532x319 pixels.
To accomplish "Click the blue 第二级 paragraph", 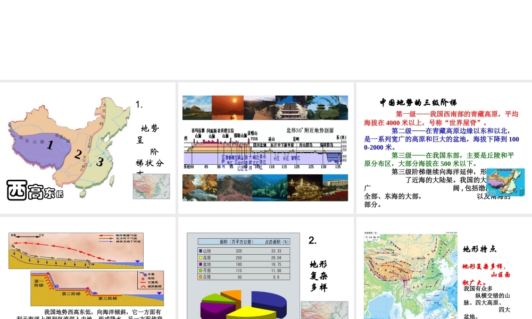I will pos(442,139).
